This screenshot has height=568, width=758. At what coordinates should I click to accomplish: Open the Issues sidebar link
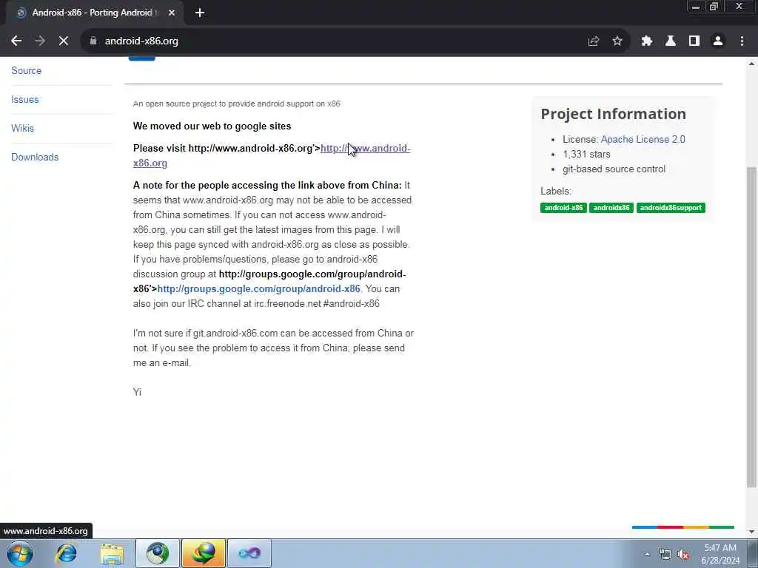(25, 100)
